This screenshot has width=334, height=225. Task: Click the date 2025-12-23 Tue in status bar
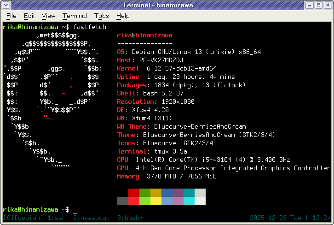pyautogui.click(x=276, y=218)
